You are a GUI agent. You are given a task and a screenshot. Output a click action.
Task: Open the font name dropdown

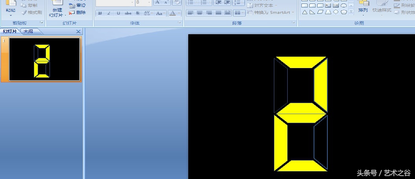(132, 2)
